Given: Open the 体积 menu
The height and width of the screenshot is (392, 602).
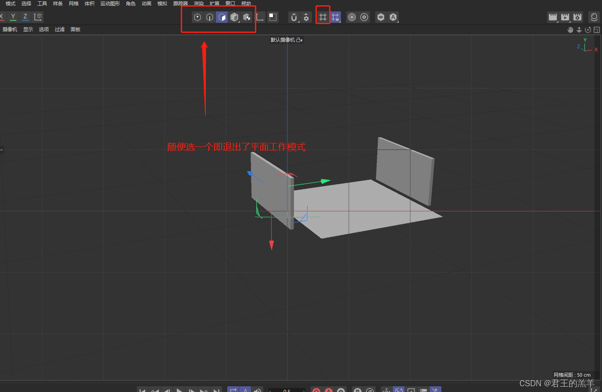Looking at the screenshot, I should pos(90,4).
